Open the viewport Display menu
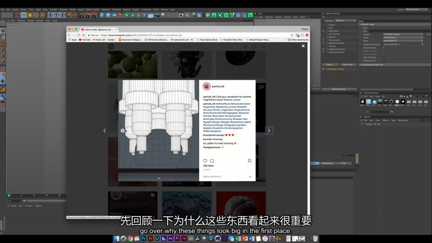432x243 pixels. tap(30, 21)
